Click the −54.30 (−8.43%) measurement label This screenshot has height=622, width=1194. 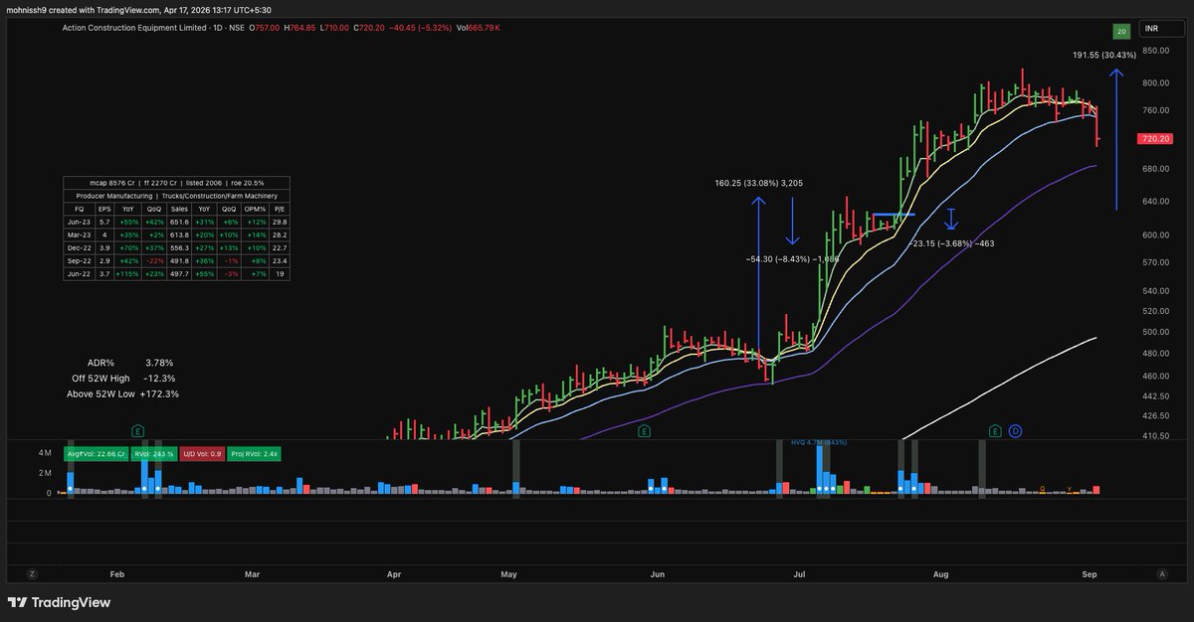[x=792, y=258]
